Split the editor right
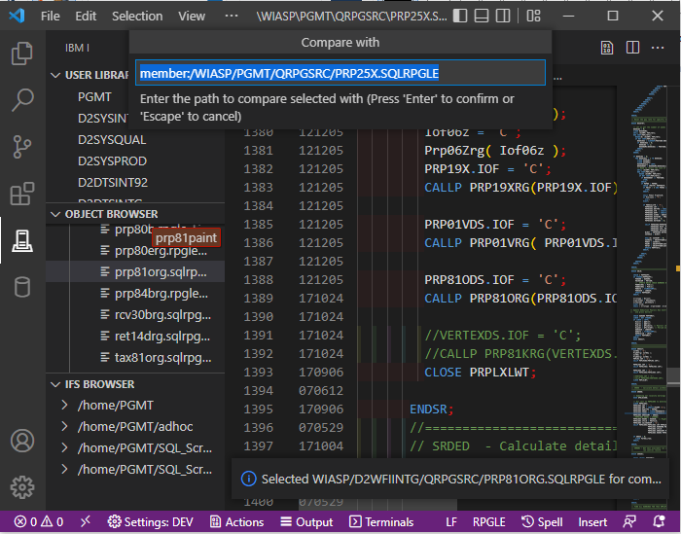The width and height of the screenshot is (681, 534). point(632,48)
